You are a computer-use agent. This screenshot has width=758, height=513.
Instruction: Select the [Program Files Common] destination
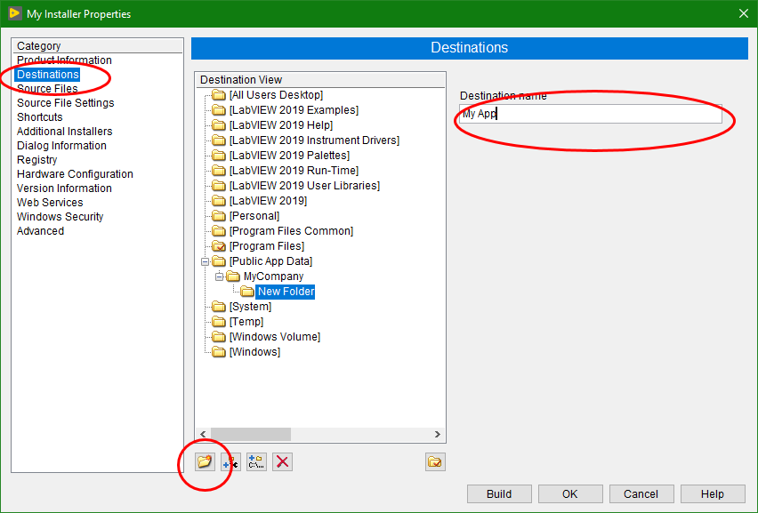291,231
